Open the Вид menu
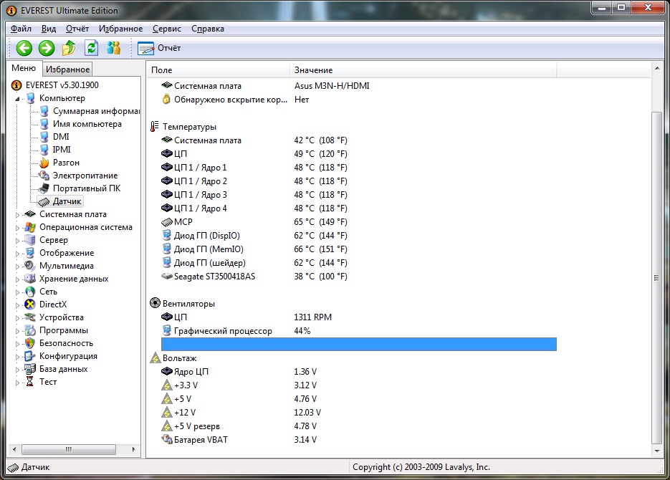The height and width of the screenshot is (480, 670). click(49, 29)
